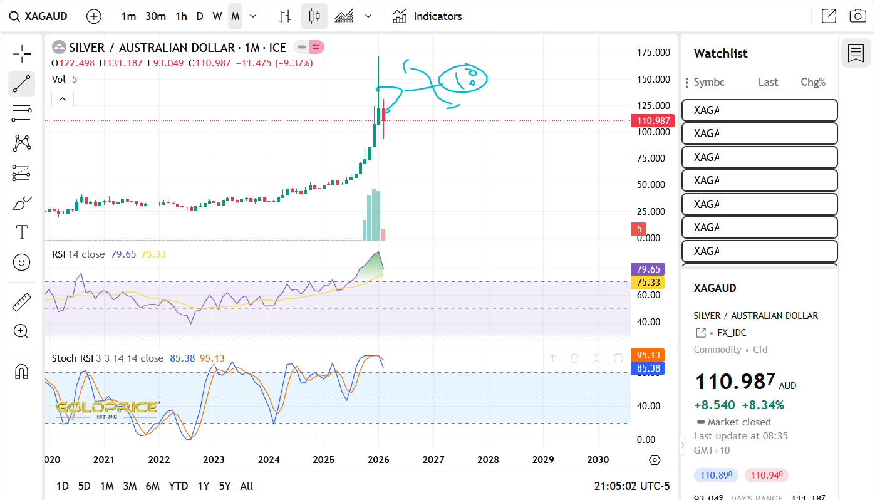Collapse the indicator legend with the chevron
This screenshot has width=875, height=500.
[63, 98]
